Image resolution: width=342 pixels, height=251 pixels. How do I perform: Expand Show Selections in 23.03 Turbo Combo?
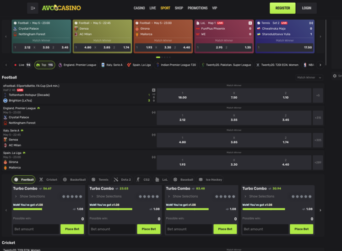point(106,196)
